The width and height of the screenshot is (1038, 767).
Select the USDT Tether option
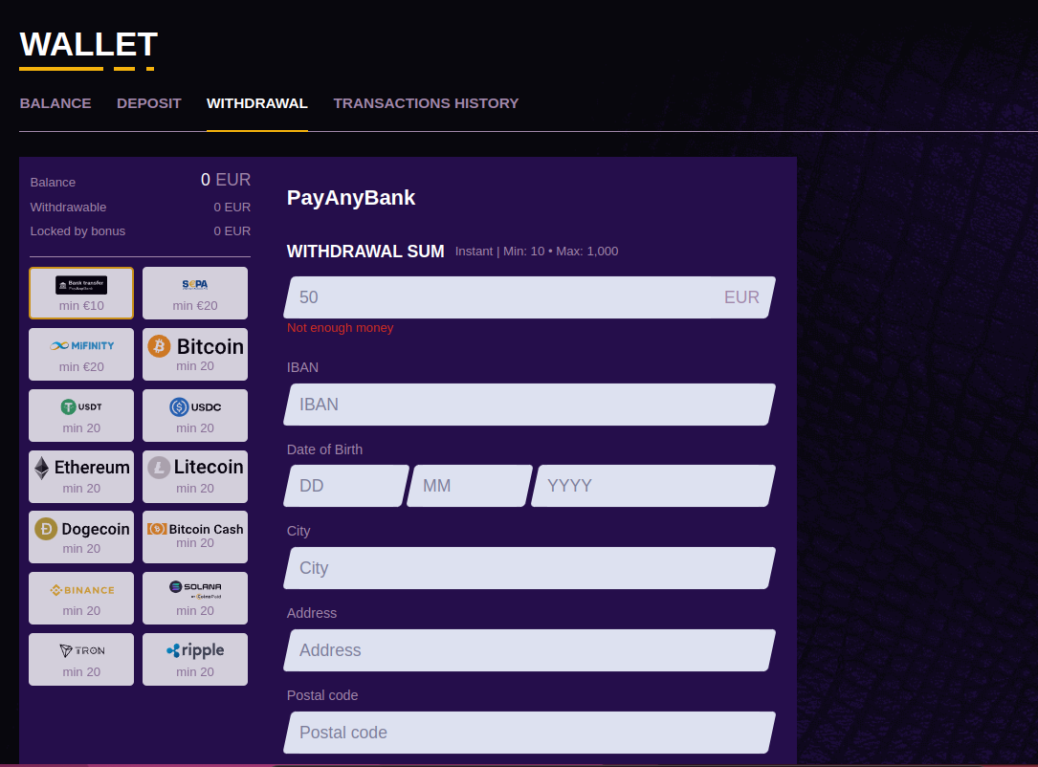click(81, 415)
